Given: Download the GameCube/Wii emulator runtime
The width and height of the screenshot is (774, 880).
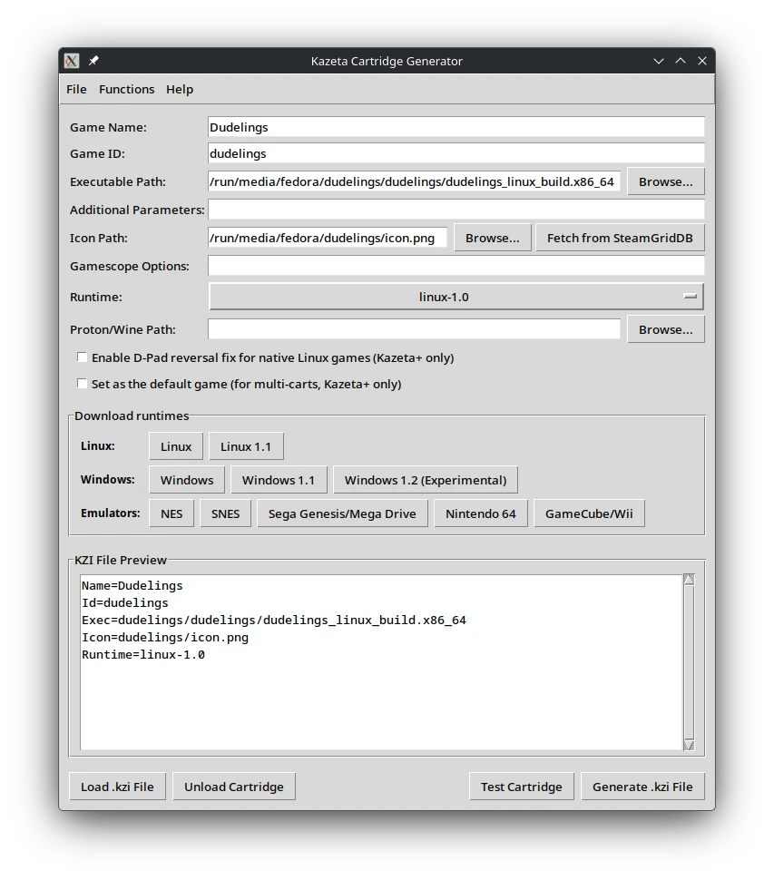Looking at the screenshot, I should [x=589, y=513].
